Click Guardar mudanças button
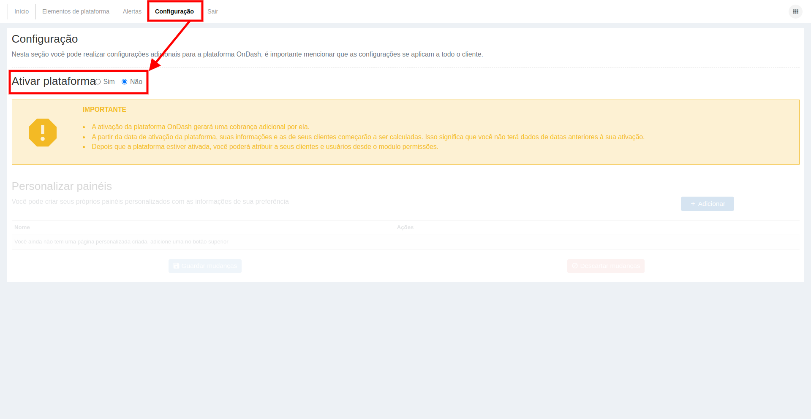 point(205,266)
